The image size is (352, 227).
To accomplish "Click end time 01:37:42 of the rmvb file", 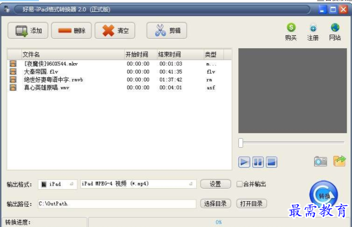I will tap(171, 79).
